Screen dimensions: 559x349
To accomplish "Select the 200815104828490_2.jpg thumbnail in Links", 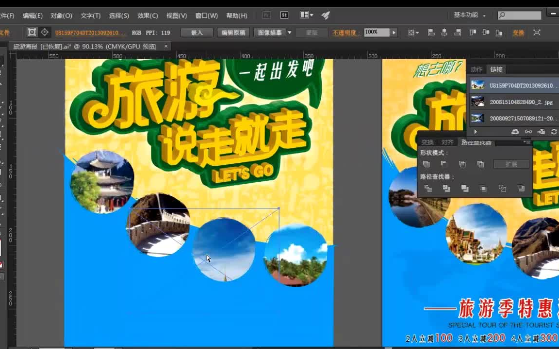I will tap(478, 102).
